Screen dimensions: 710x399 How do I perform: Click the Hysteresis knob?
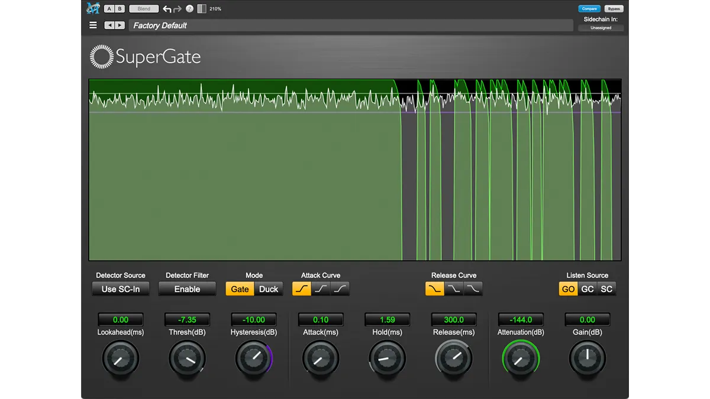pos(254,359)
